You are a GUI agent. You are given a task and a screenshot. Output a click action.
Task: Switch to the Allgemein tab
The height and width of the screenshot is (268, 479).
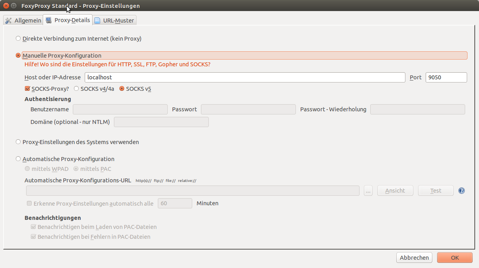(x=23, y=21)
